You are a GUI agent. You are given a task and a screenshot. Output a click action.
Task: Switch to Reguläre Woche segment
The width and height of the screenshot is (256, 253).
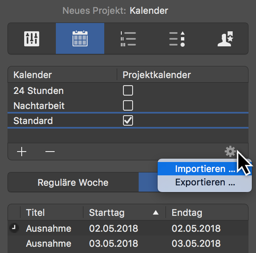point(73,182)
